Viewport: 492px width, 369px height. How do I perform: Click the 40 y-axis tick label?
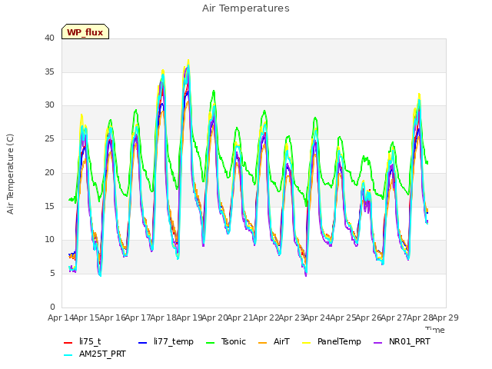(x=49, y=38)
